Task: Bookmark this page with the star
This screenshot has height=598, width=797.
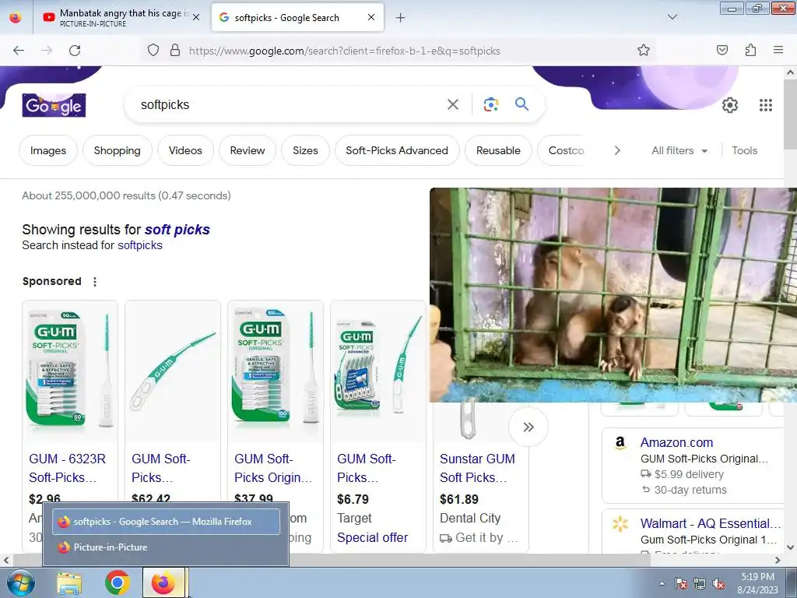Action: pyautogui.click(x=644, y=51)
